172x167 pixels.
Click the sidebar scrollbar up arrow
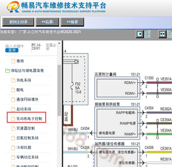(x=59, y=43)
